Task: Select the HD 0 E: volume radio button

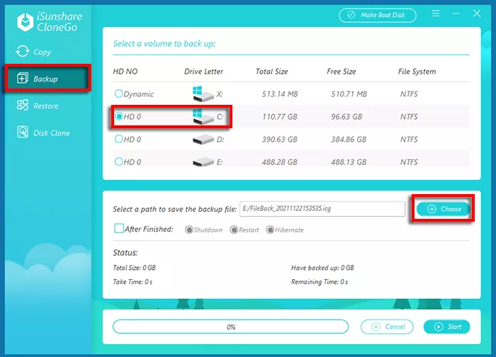Action: (118, 161)
